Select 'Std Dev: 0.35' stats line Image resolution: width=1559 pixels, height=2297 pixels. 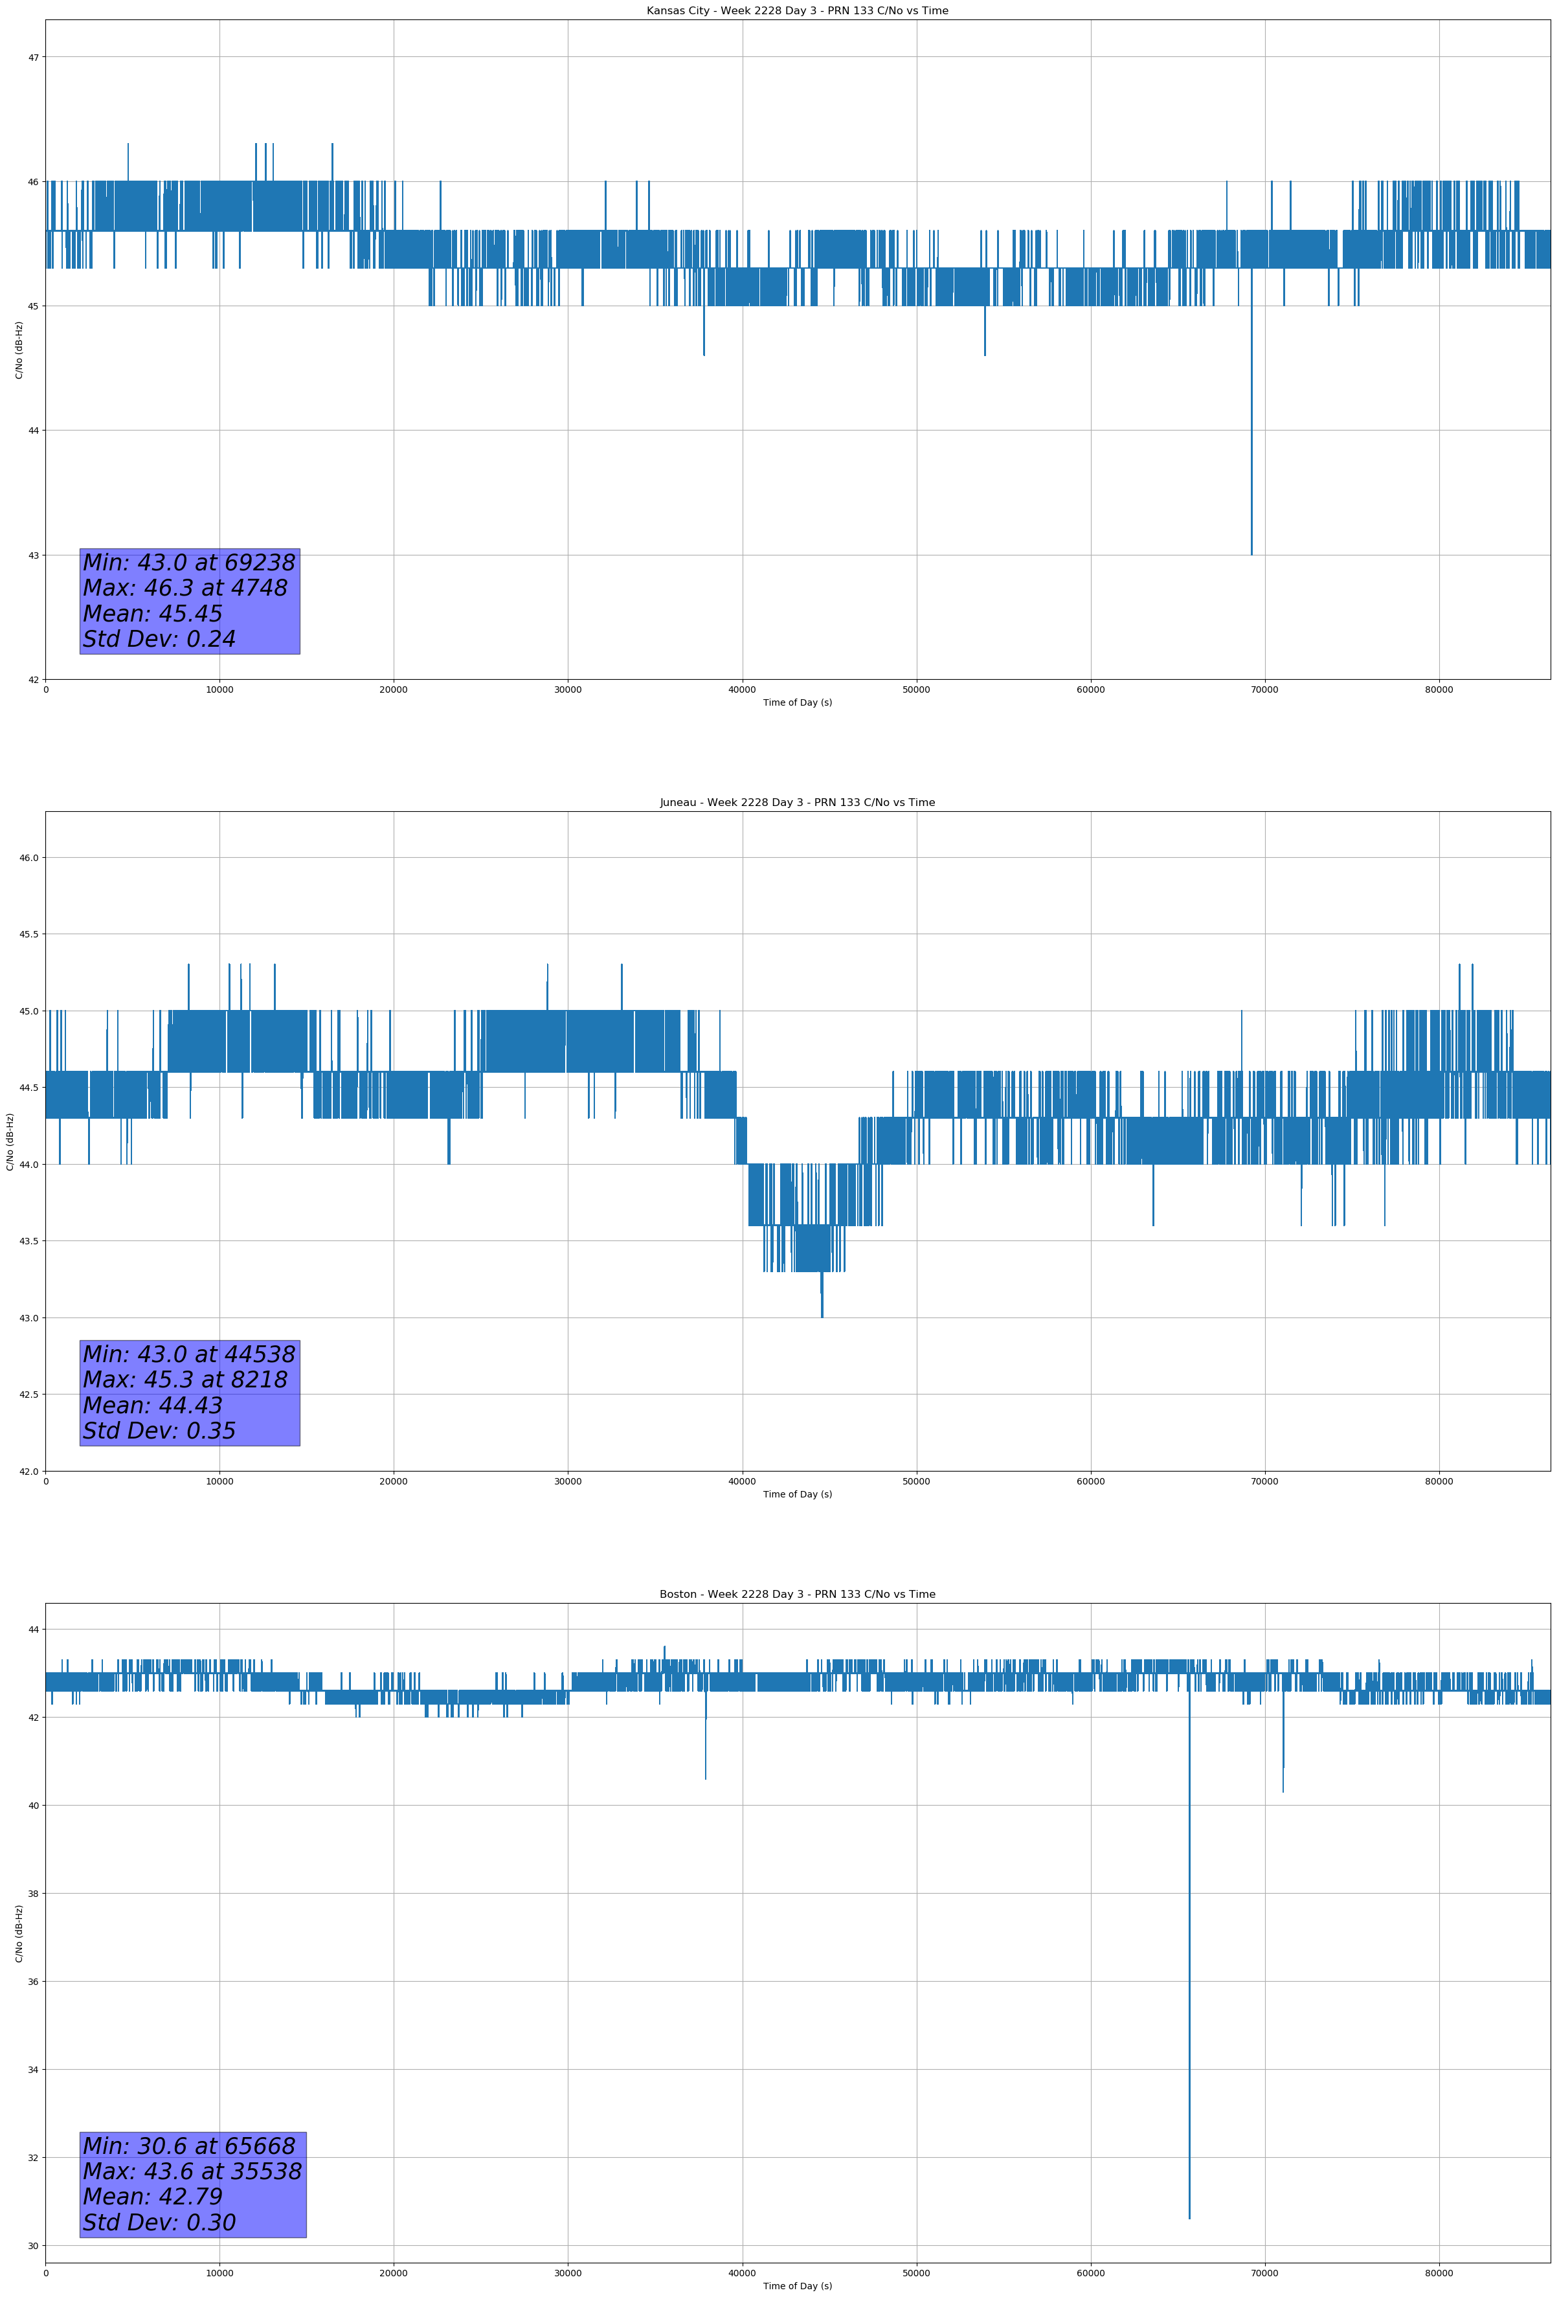159,1431
